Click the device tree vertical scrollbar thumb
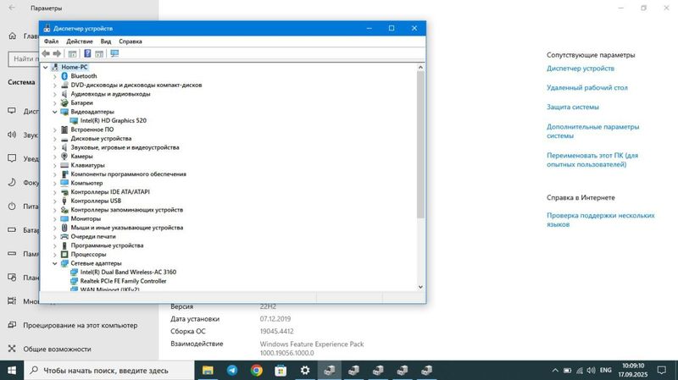This screenshot has width=678, height=380. 420,145
